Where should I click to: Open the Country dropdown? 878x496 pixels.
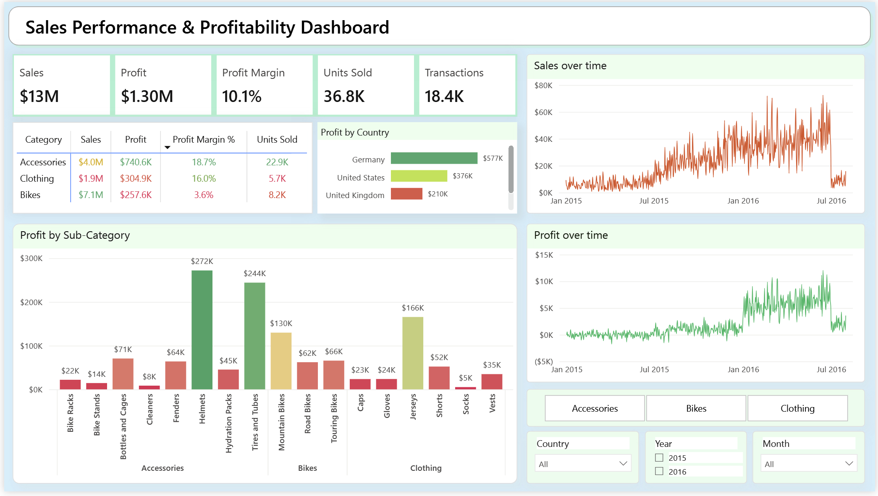click(x=583, y=464)
